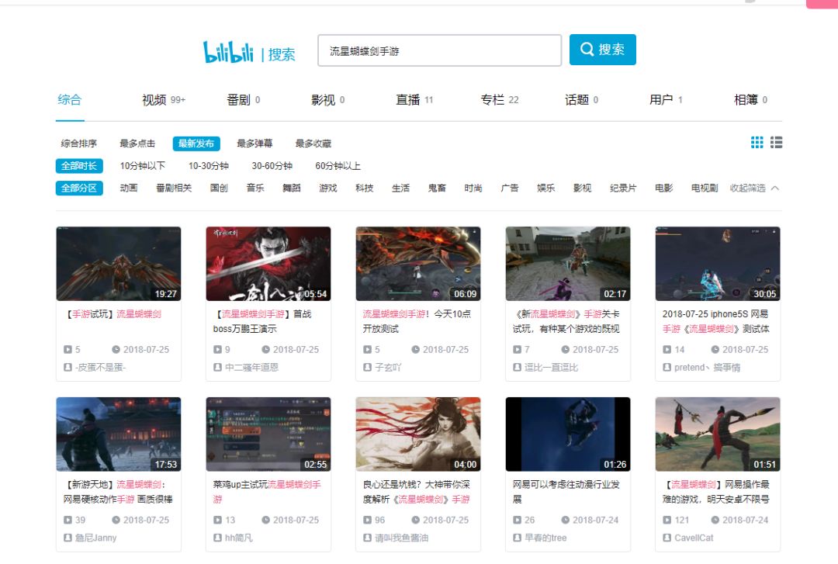Sort results by 最多弹幕

click(255, 144)
